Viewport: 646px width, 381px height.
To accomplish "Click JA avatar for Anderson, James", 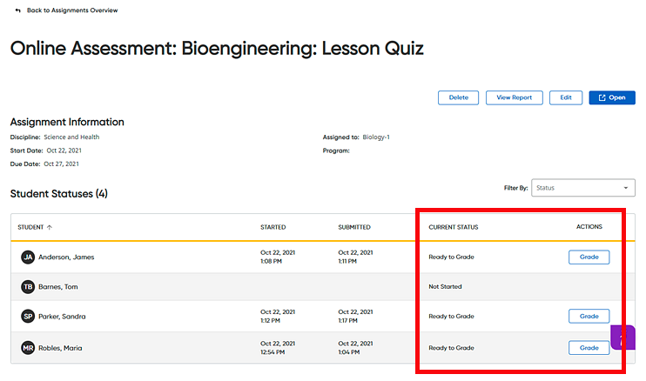I will click(x=28, y=257).
